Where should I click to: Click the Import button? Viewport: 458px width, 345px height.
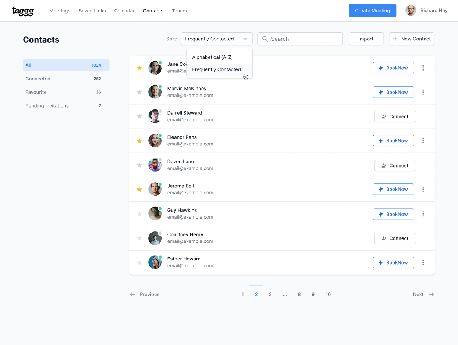click(x=366, y=39)
